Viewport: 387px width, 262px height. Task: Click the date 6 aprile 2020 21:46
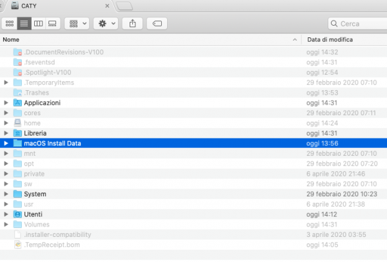335,174
